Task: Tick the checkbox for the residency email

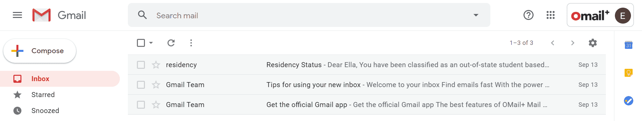Action: point(141,65)
